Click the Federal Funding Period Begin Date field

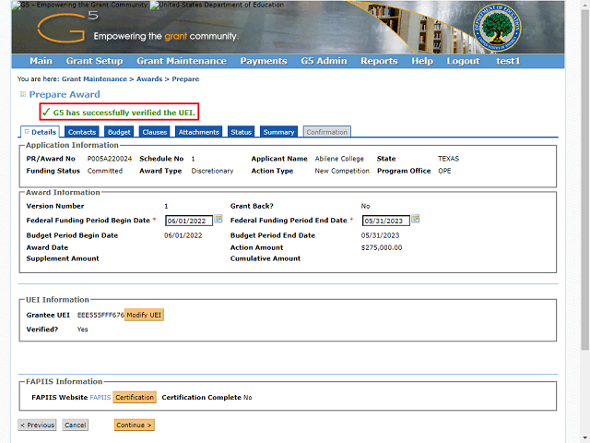189,221
